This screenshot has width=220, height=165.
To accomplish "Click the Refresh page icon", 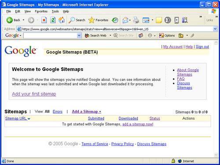I will pos(53,20).
